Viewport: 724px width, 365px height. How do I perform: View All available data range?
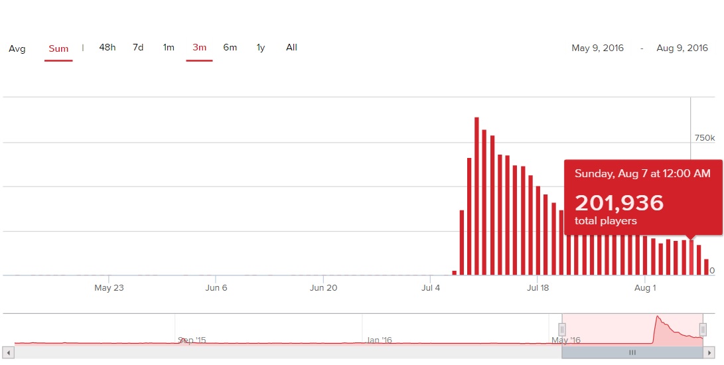[291, 47]
